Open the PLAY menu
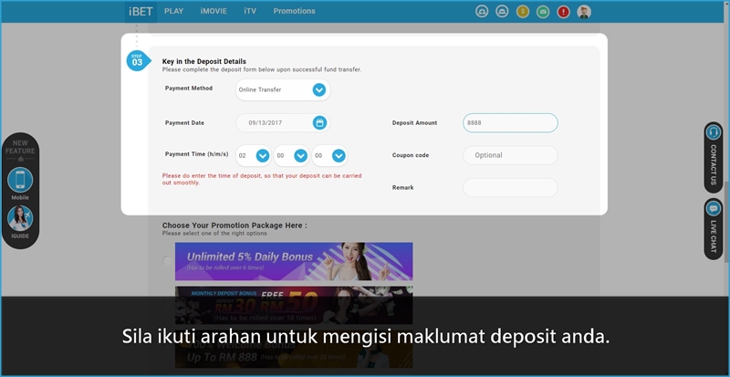The image size is (730, 377). coord(173,11)
